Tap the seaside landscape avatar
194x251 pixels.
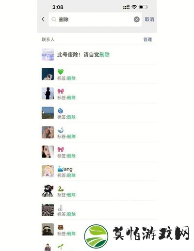pos(48,113)
